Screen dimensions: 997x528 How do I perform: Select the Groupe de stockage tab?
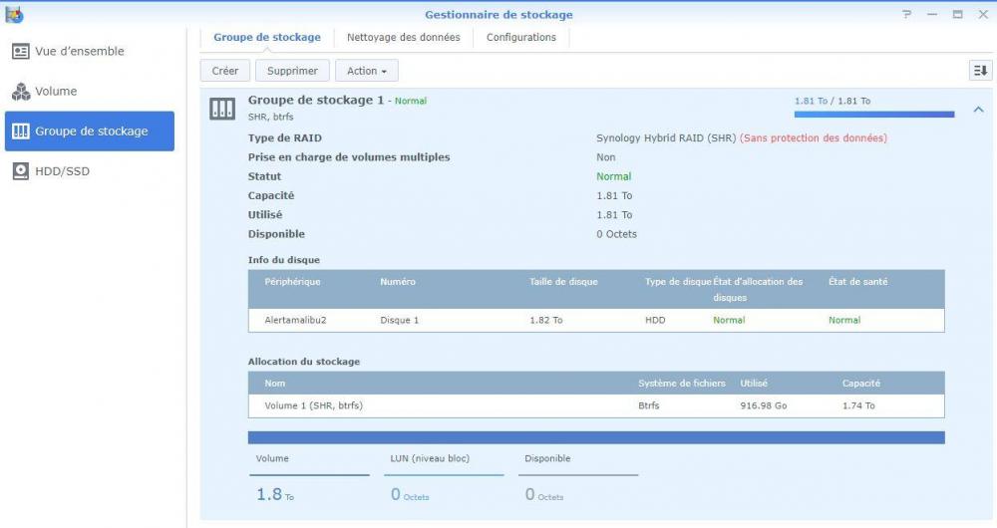267,38
